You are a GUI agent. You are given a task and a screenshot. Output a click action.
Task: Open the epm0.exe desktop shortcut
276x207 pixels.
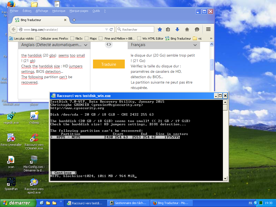[34, 186]
